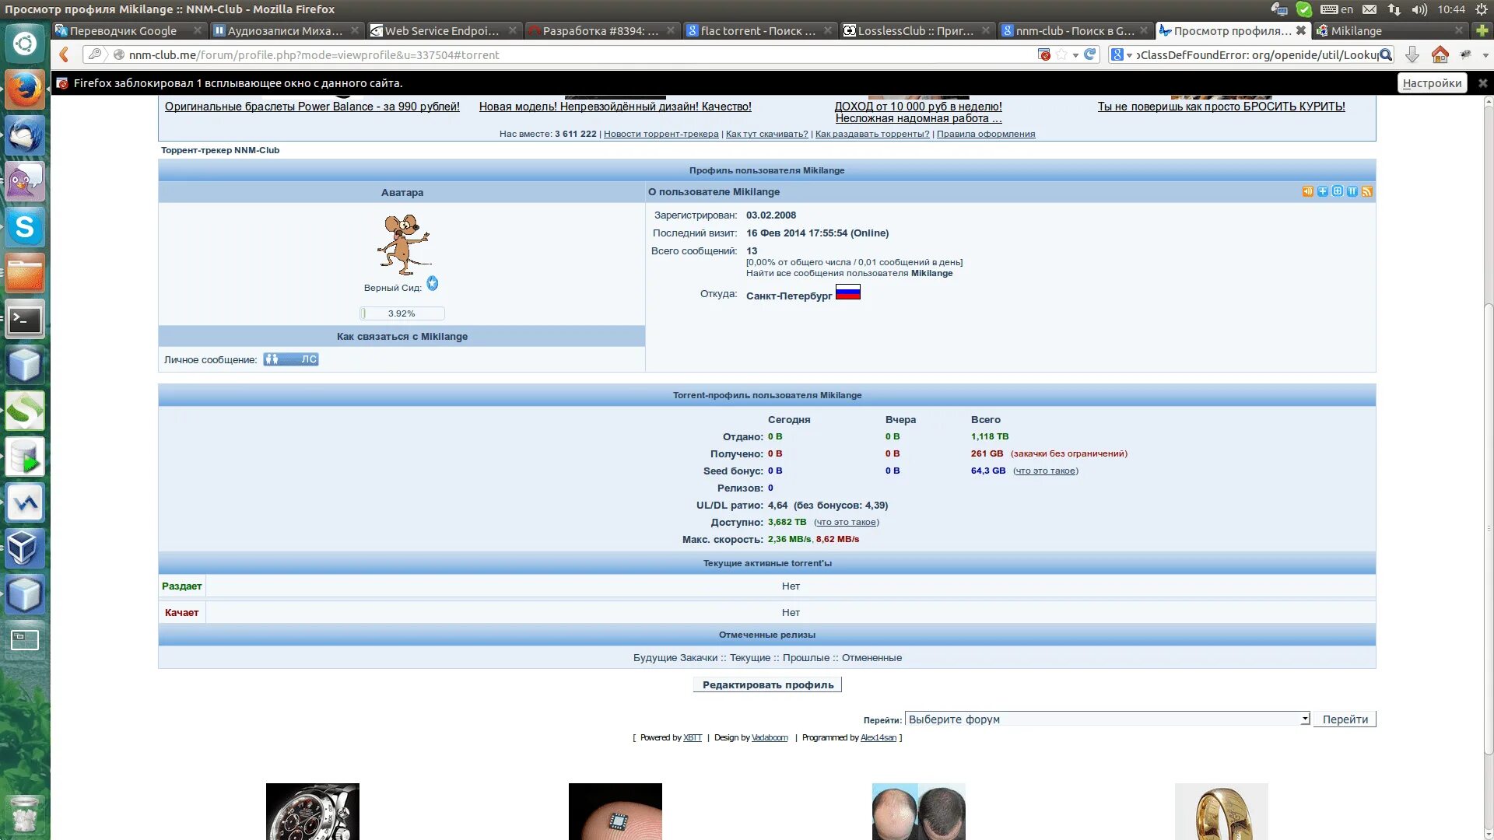This screenshot has width=1494, height=840.
Task: Expand the 'Выберите форум' forum dropdown
Action: click(1304, 719)
